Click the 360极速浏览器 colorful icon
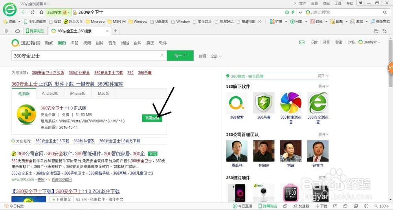This screenshot has width=393, height=210. point(291,103)
